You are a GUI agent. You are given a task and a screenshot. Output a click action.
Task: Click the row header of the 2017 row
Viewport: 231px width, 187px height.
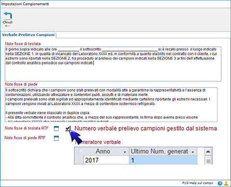click(79, 160)
